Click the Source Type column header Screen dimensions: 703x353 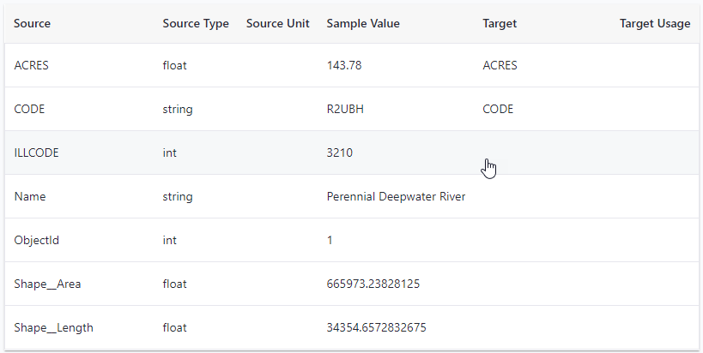pyautogui.click(x=196, y=24)
